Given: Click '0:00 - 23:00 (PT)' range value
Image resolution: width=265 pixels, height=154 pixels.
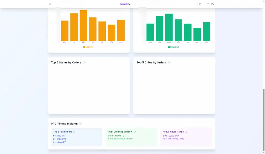Looking at the screenshot, I should [x=170, y=136].
